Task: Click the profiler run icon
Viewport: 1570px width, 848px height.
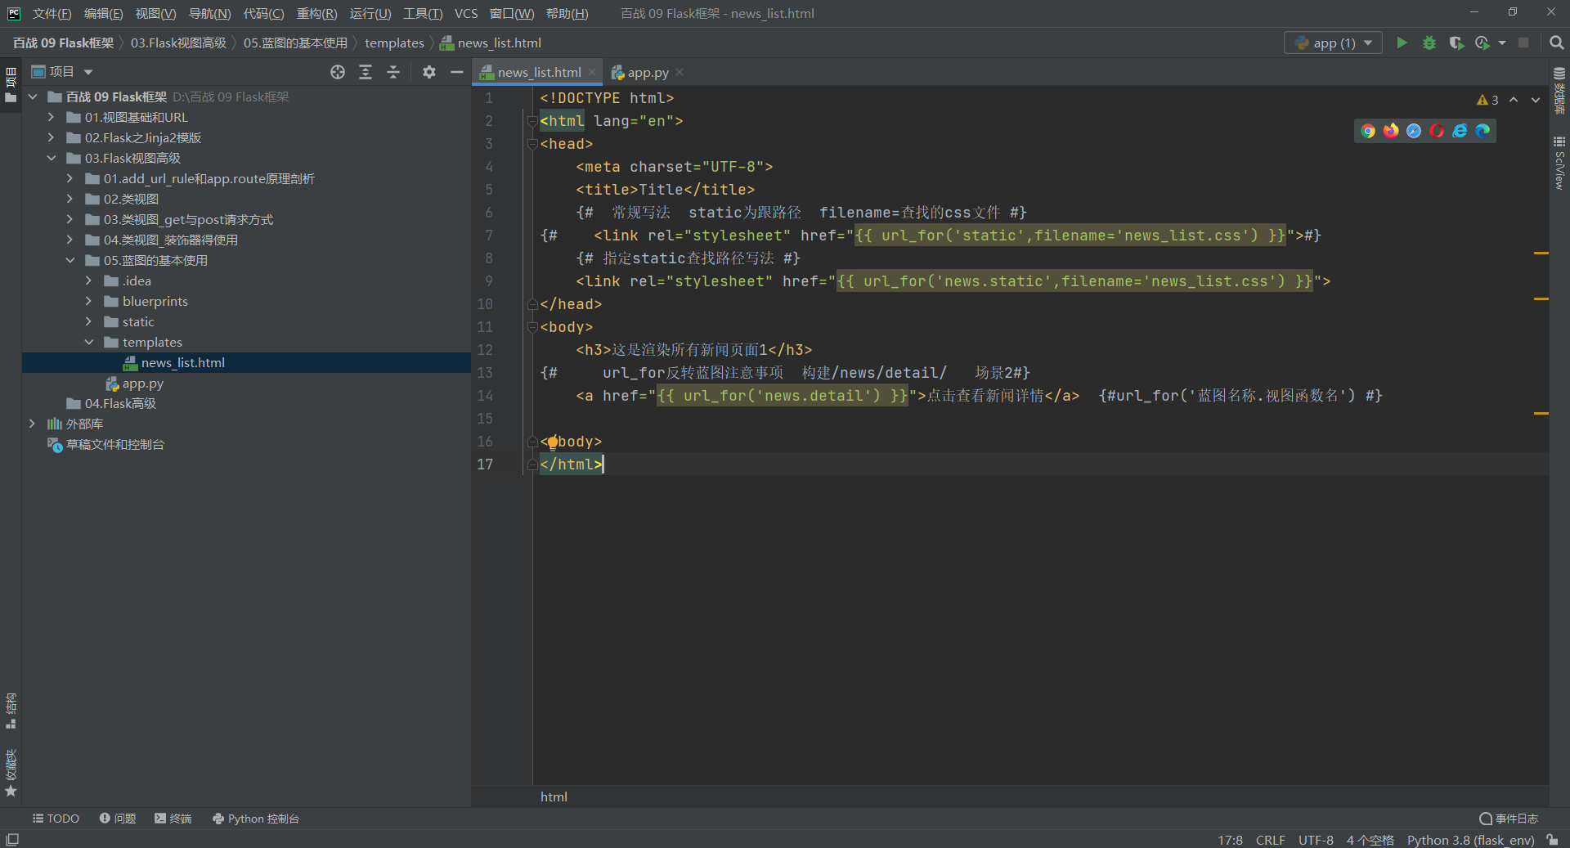Action: (1483, 43)
